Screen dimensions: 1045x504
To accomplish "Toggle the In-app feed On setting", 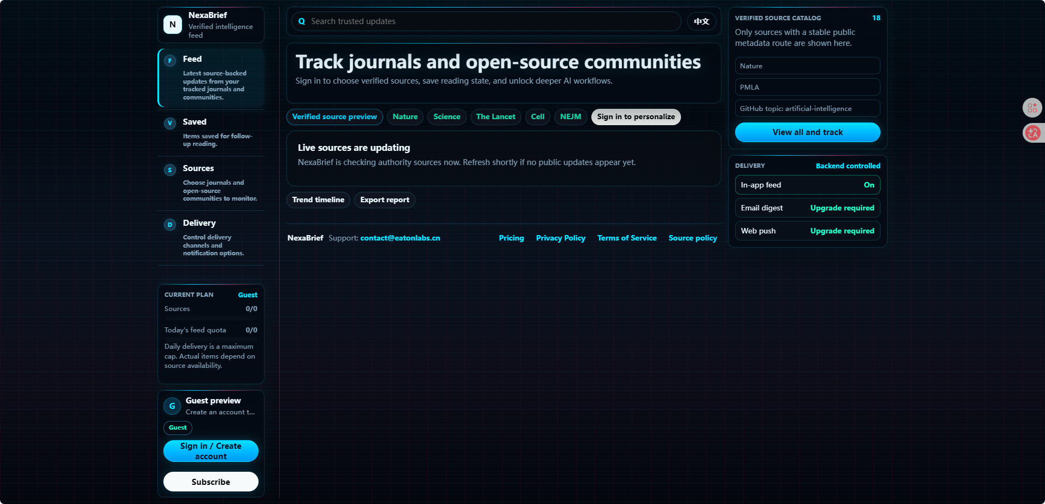I will (x=808, y=185).
